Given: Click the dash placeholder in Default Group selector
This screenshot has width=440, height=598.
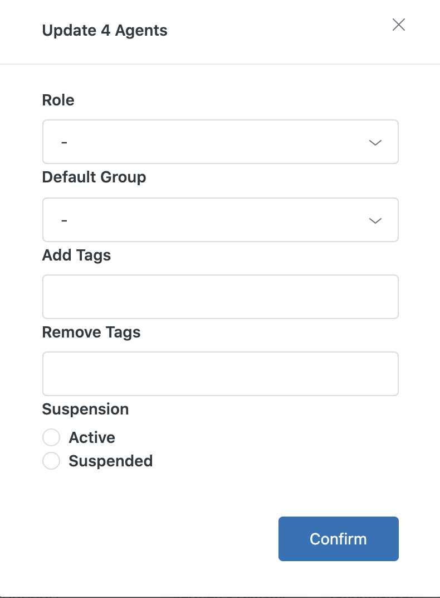Looking at the screenshot, I should [x=65, y=220].
